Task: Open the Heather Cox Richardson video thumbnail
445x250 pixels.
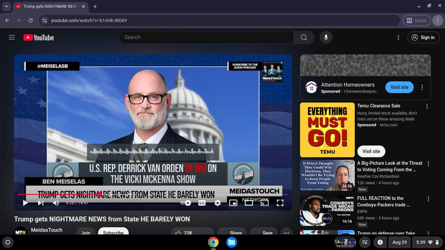Action: click(x=327, y=175)
